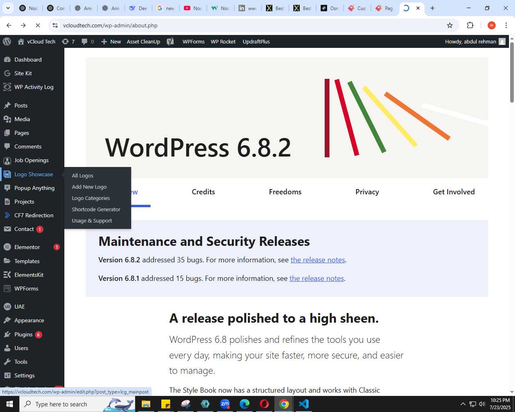
Task: Click the New button in admin bar
Action: pos(111,41)
